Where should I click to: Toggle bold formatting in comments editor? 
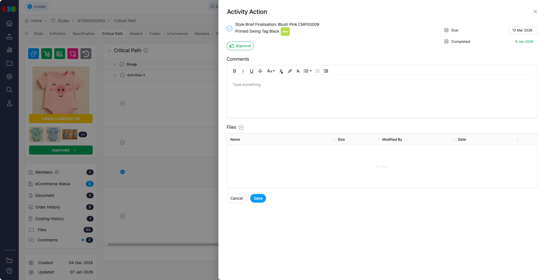point(234,71)
